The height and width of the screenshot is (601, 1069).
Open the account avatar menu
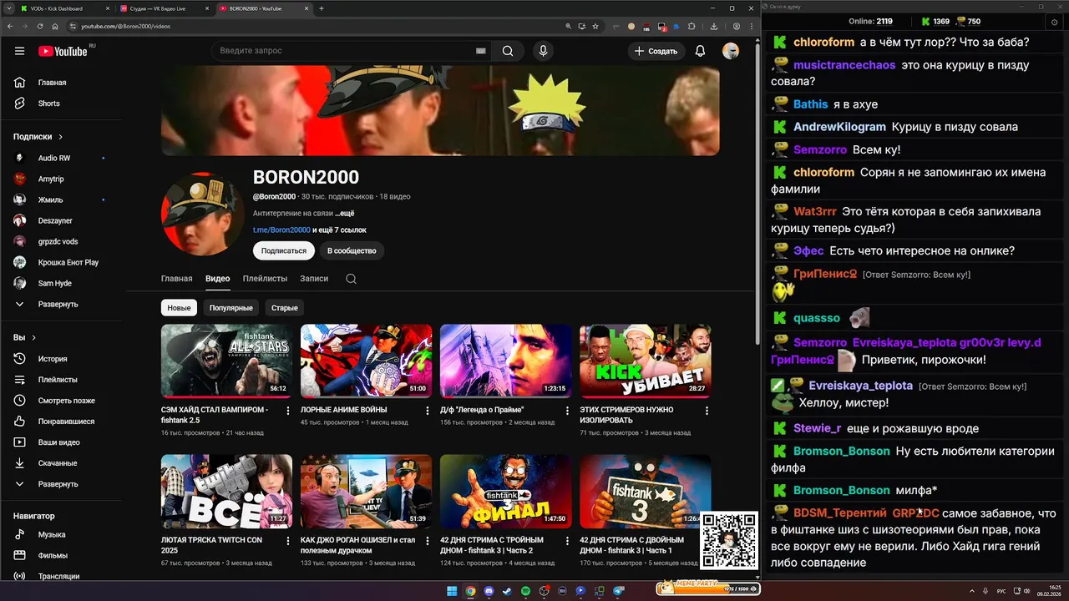tap(731, 51)
